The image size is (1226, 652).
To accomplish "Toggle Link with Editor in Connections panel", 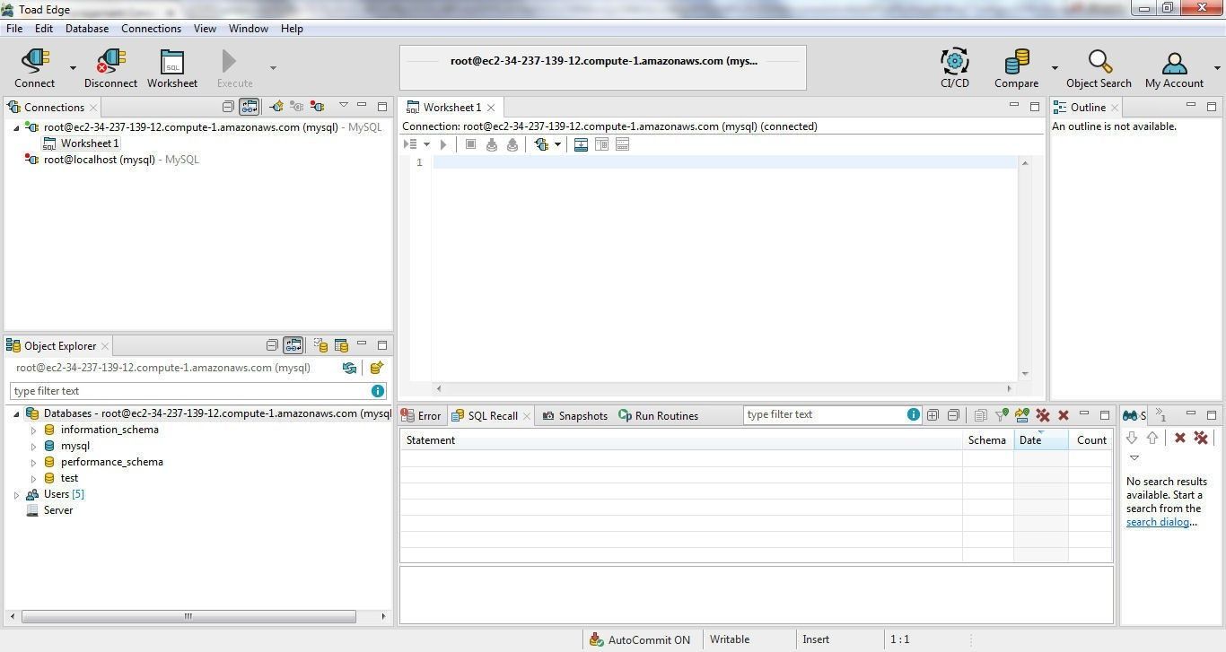I will tap(250, 107).
